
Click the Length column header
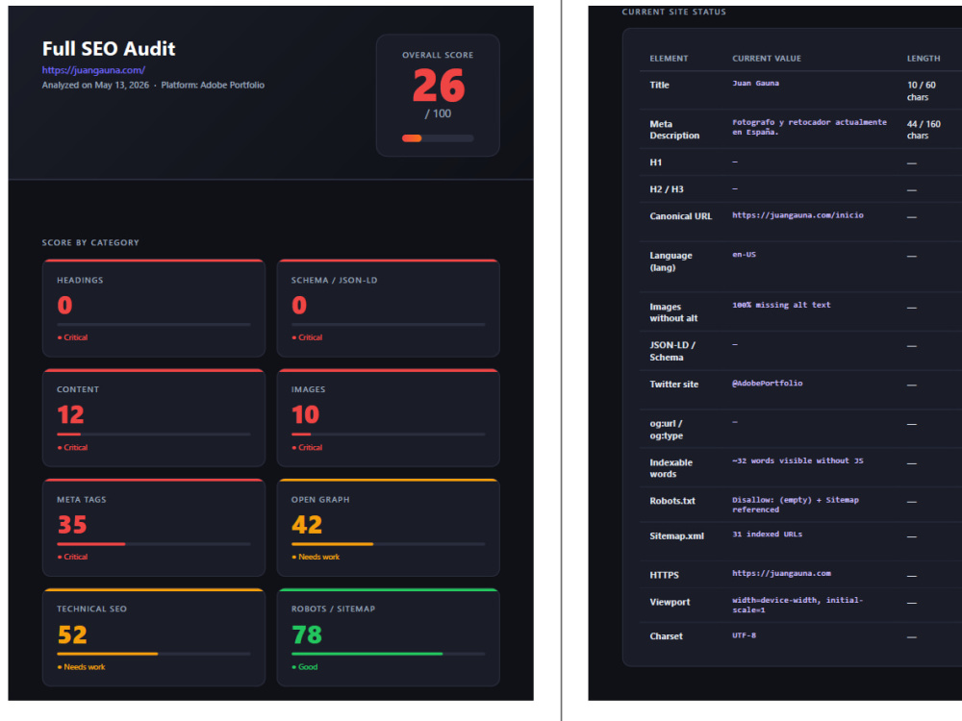tap(924, 59)
